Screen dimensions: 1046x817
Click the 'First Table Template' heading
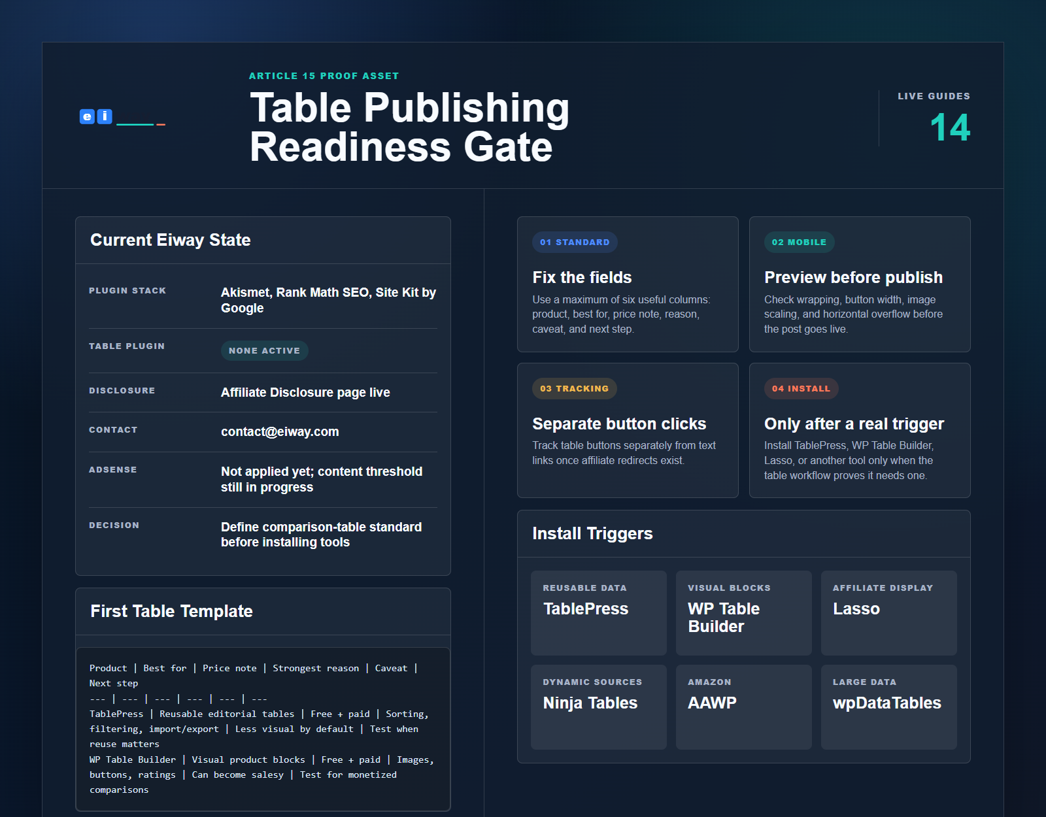click(171, 611)
